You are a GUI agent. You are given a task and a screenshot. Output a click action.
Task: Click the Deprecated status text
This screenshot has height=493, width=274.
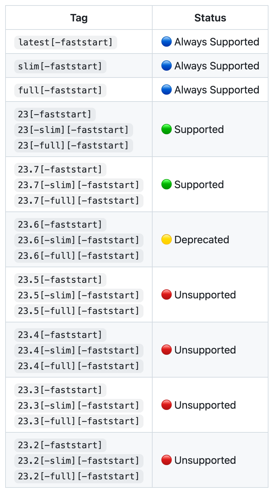click(x=202, y=240)
